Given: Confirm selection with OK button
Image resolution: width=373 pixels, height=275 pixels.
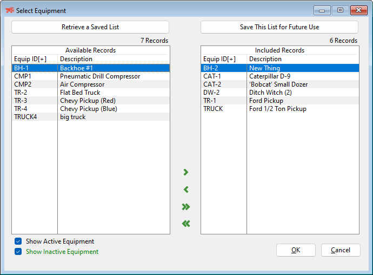Looking at the screenshot, I should pos(296,250).
